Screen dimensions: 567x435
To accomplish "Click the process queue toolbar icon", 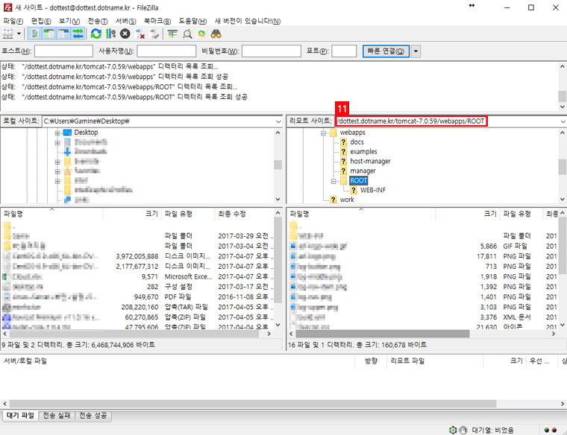I will (110, 34).
